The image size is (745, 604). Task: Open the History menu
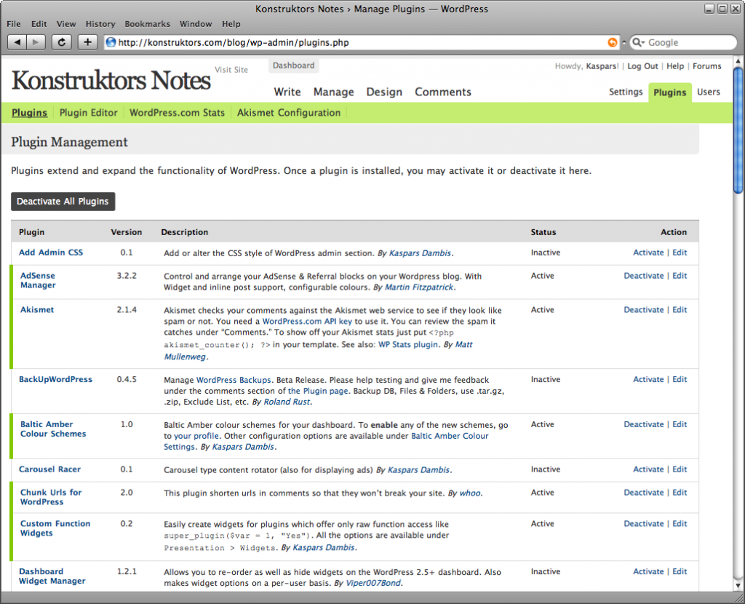[x=100, y=24]
